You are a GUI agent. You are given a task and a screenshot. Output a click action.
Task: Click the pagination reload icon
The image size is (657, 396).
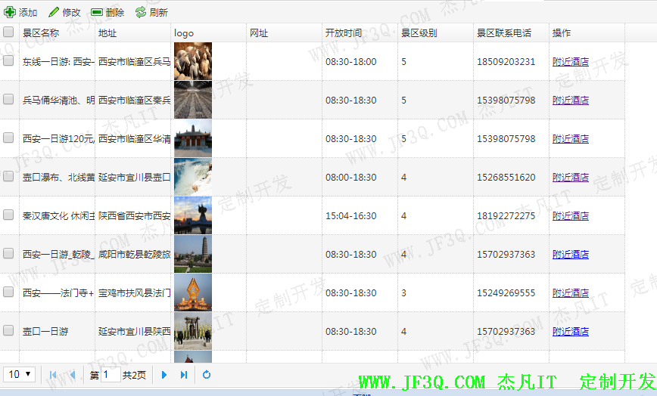pos(207,375)
